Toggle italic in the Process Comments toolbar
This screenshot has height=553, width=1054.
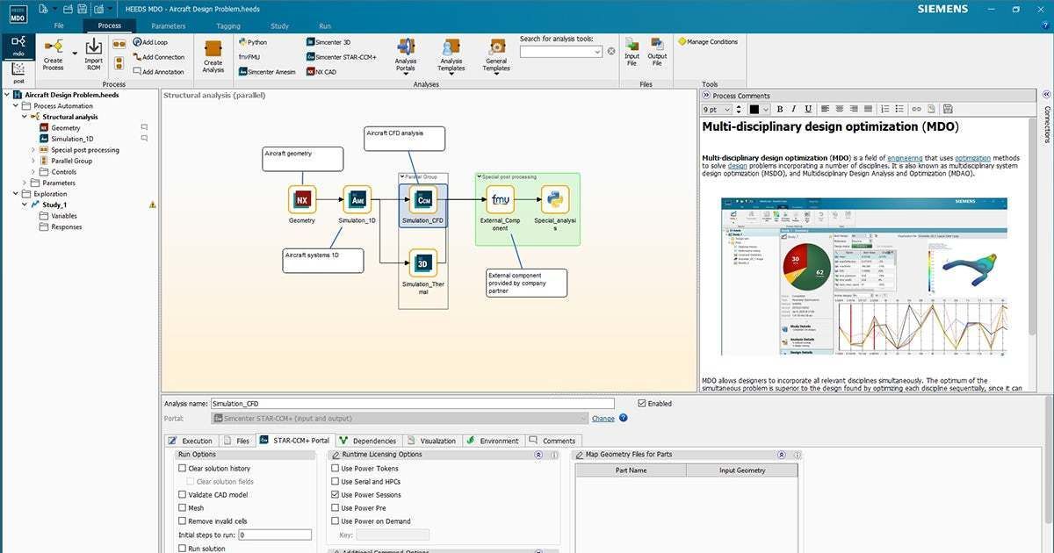click(793, 109)
